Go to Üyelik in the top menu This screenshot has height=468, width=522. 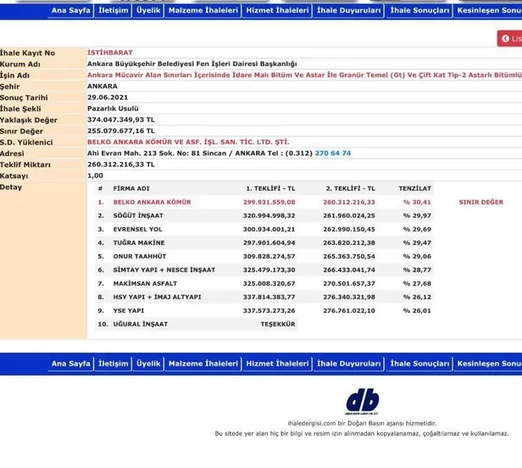148,10
